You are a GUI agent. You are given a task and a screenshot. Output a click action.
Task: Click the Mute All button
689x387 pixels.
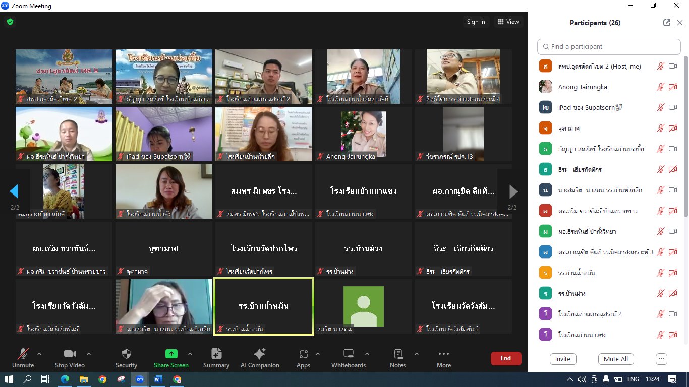615,359
